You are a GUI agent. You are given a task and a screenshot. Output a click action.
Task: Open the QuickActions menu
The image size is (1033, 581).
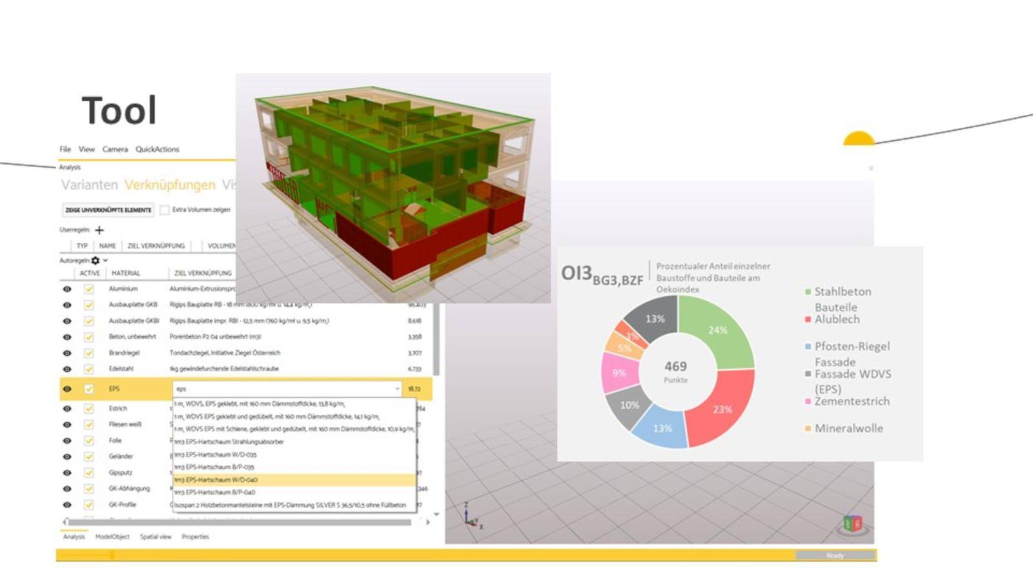157,149
